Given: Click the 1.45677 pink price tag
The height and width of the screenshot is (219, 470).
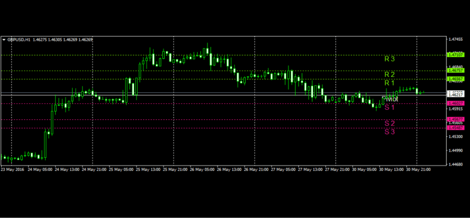Looking at the screenshot, I should point(456,119).
